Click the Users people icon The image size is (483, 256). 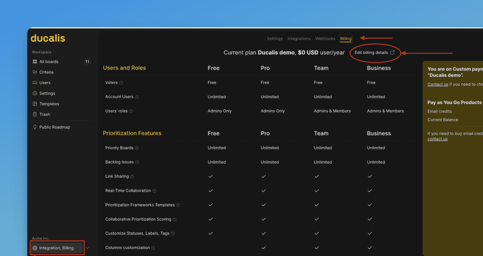pos(35,83)
